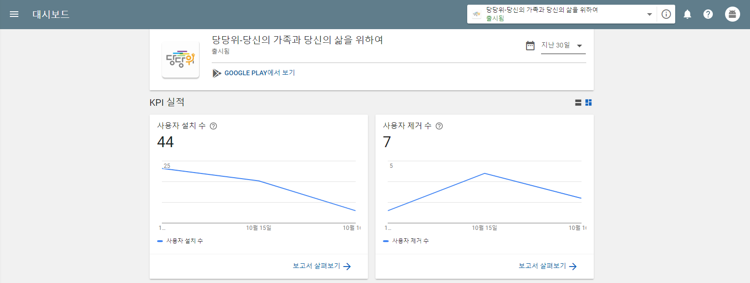Show help for 사용자 제거 수

439,126
